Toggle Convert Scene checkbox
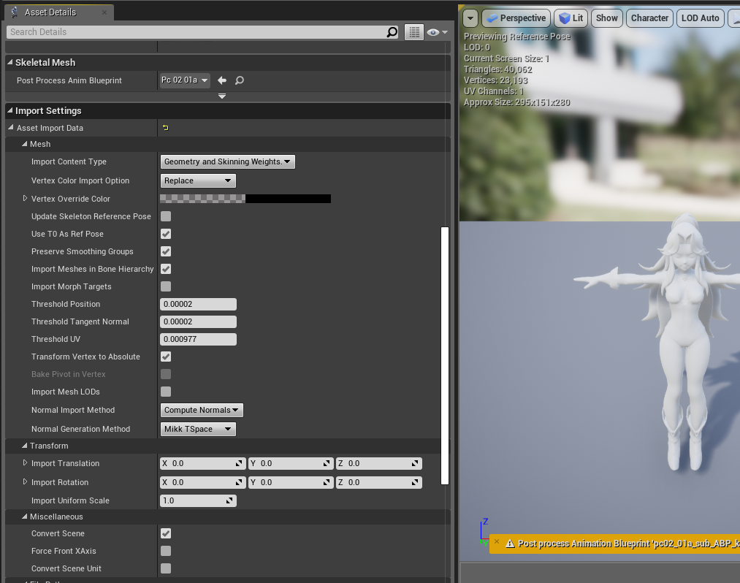This screenshot has width=740, height=583. pyautogui.click(x=166, y=533)
